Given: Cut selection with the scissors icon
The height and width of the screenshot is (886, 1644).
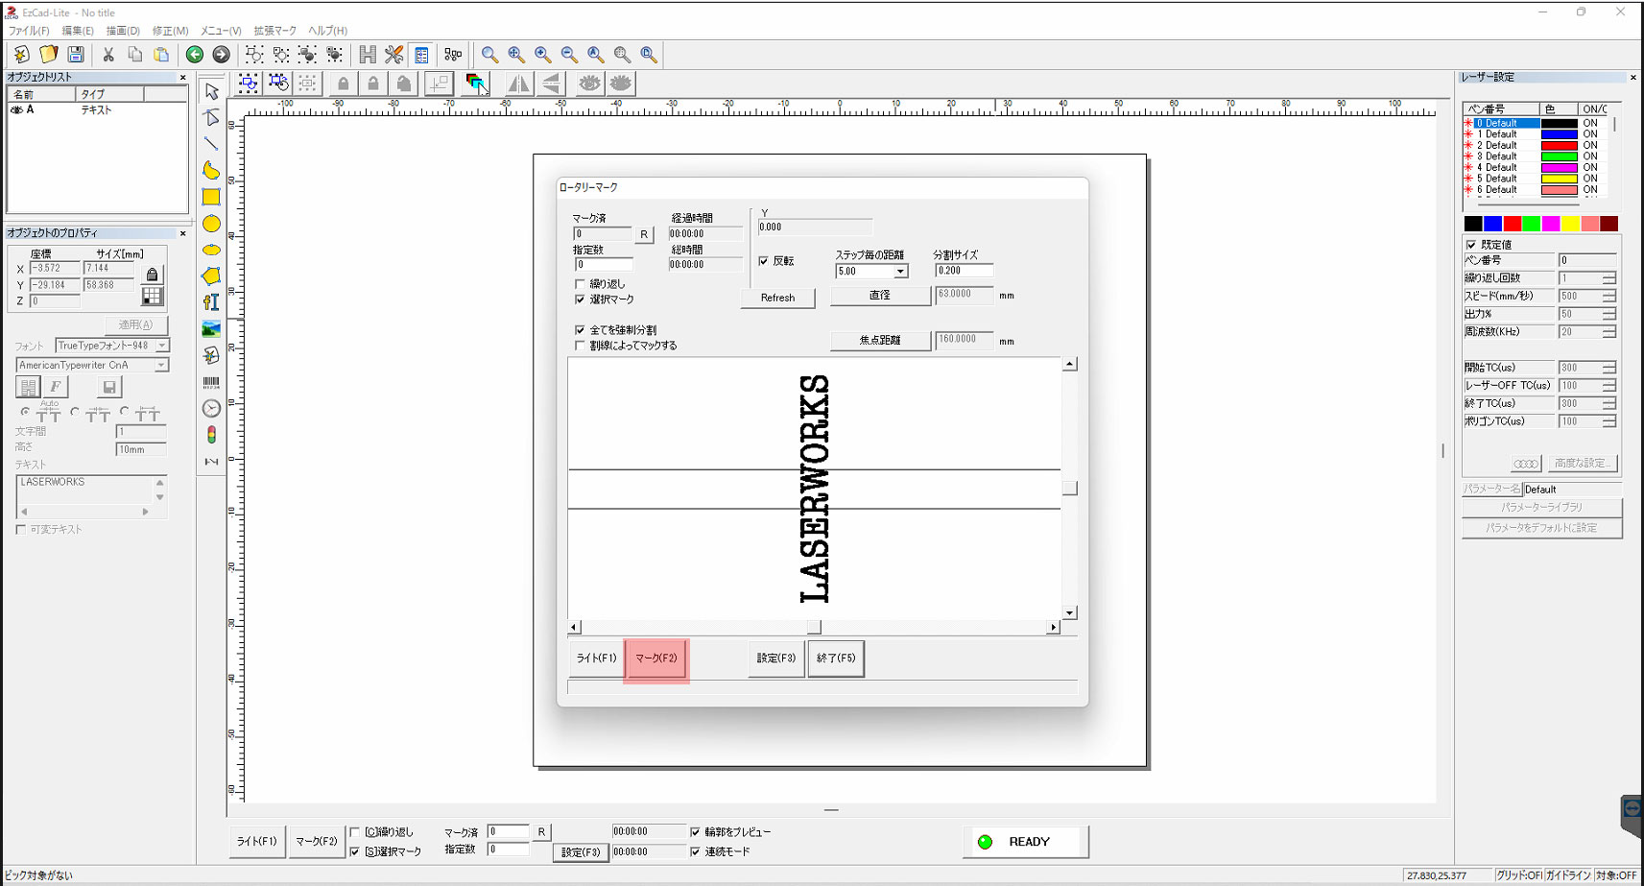Looking at the screenshot, I should [108, 55].
